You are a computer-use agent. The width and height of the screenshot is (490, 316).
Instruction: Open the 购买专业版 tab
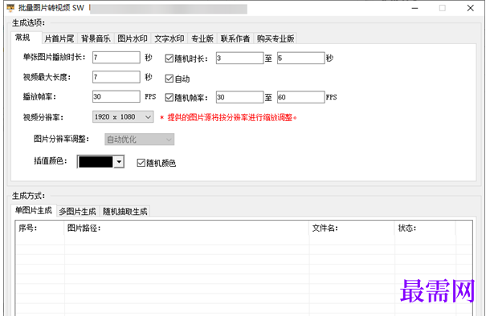(276, 38)
